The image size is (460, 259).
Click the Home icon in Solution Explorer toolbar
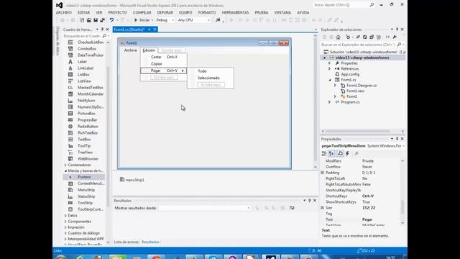[338, 37]
